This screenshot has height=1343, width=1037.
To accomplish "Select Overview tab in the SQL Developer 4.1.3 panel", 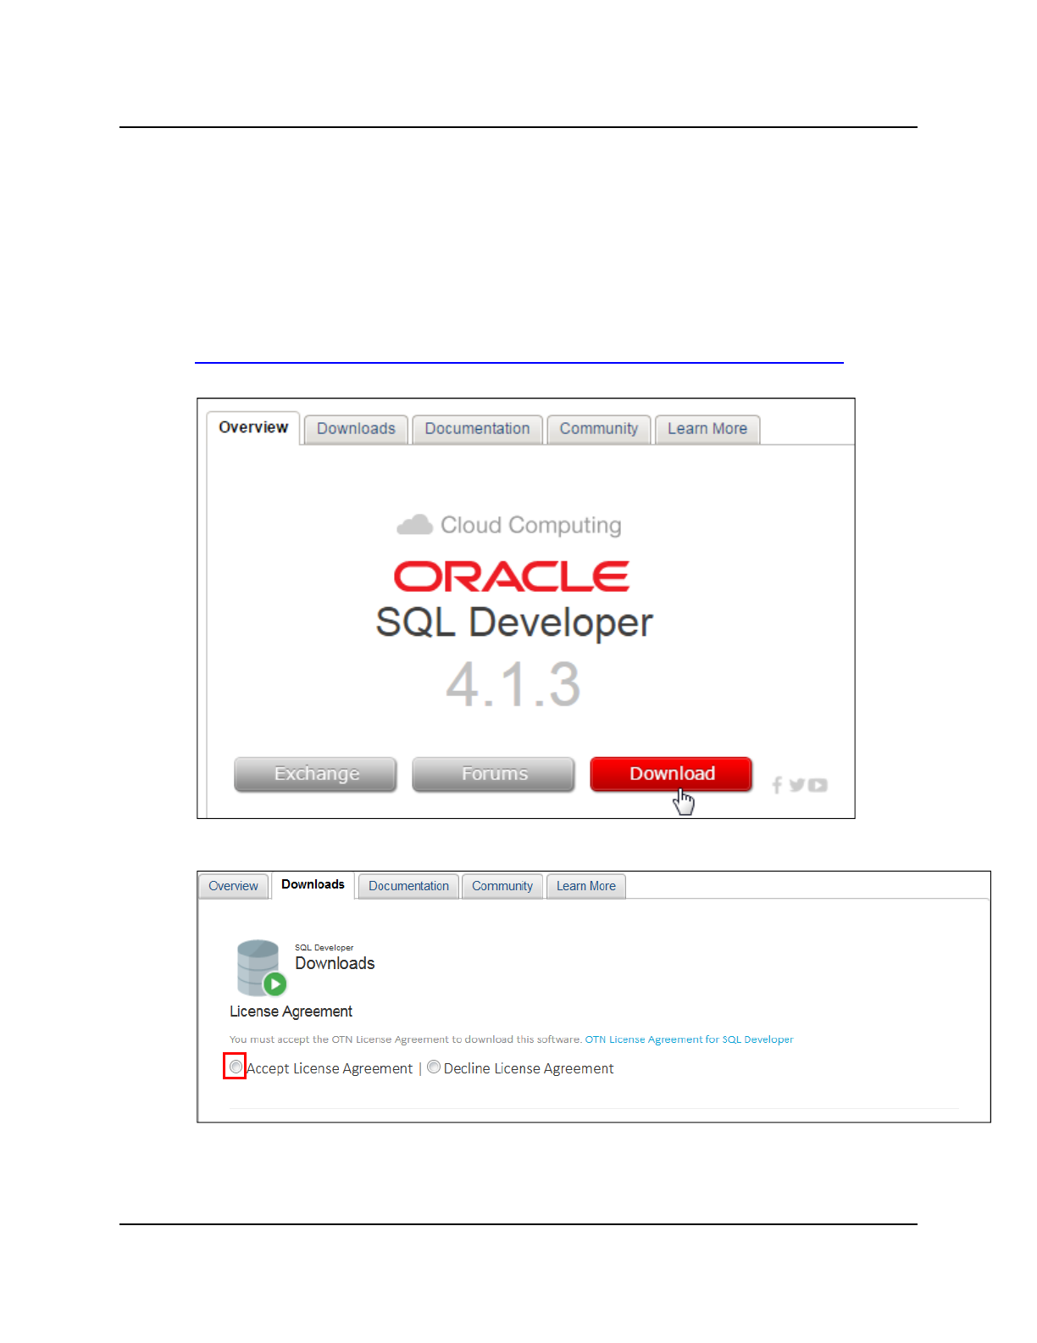I will [253, 427].
